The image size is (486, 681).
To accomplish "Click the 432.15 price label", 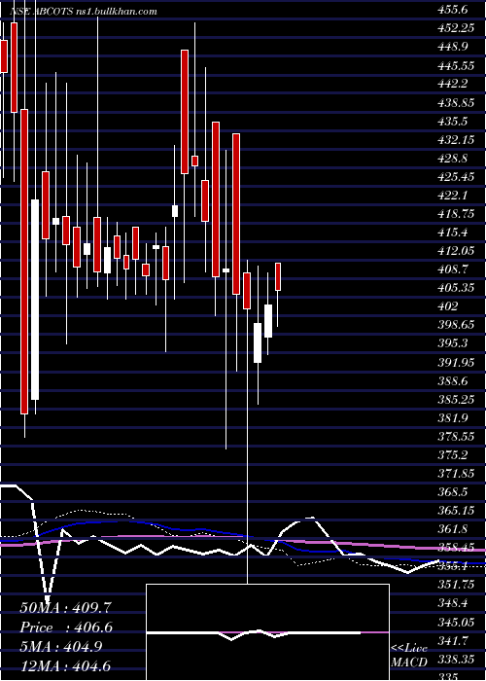I will (454, 140).
